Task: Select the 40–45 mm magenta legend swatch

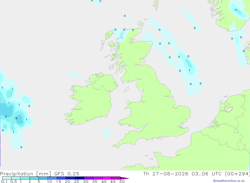Action: pyautogui.click(x=107, y=178)
